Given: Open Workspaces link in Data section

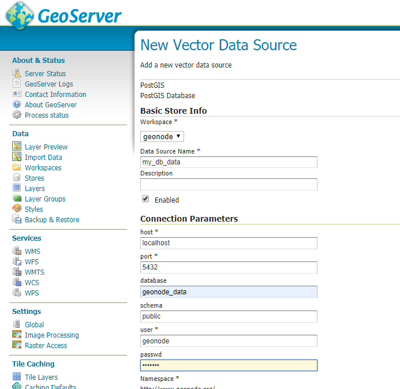Looking at the screenshot, I should pyautogui.click(x=43, y=168).
